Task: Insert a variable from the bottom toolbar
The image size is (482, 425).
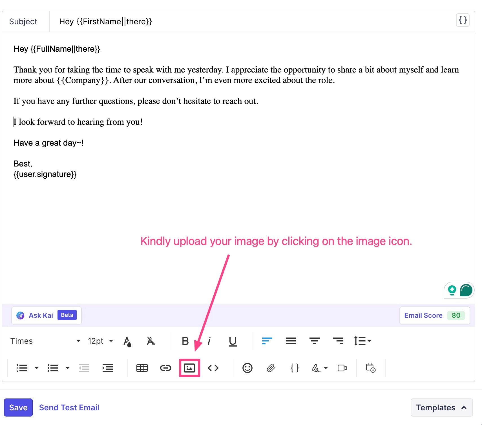Action: pyautogui.click(x=295, y=368)
